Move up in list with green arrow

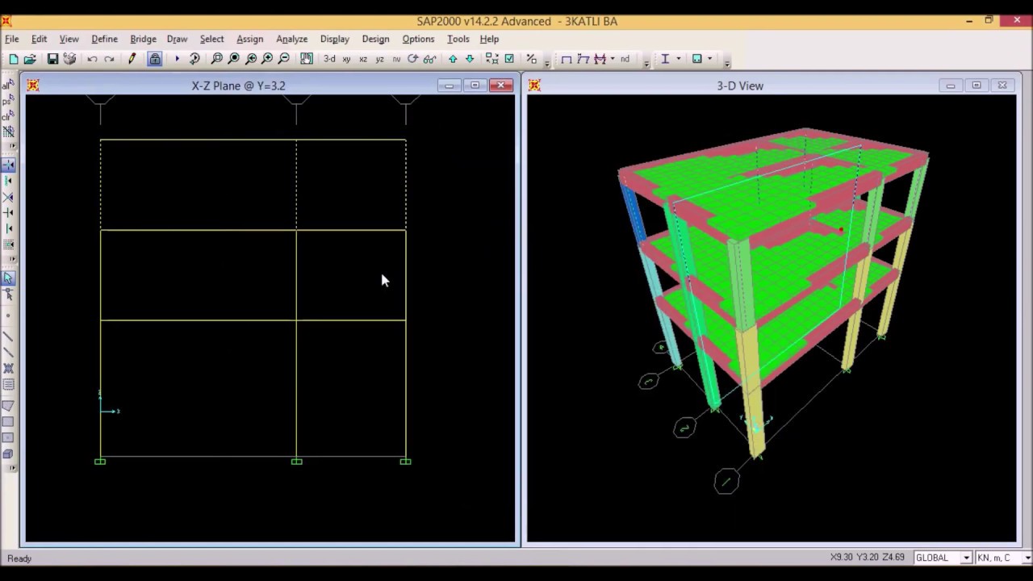click(x=453, y=59)
